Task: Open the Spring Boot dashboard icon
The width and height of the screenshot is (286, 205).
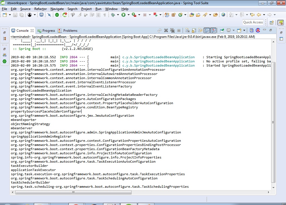Action: click(65, 15)
